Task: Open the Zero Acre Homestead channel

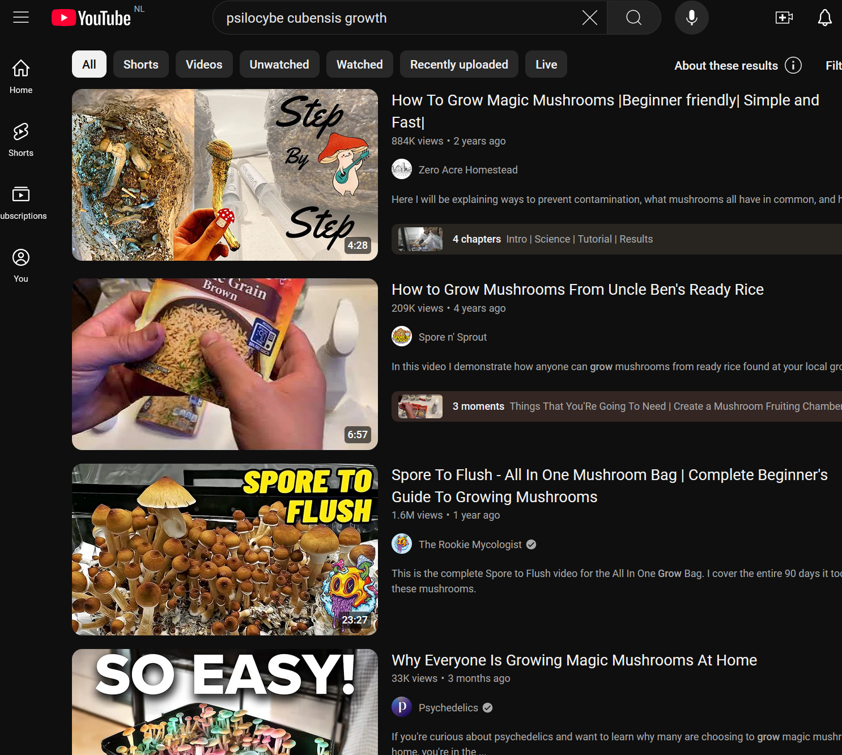Action: coord(467,170)
